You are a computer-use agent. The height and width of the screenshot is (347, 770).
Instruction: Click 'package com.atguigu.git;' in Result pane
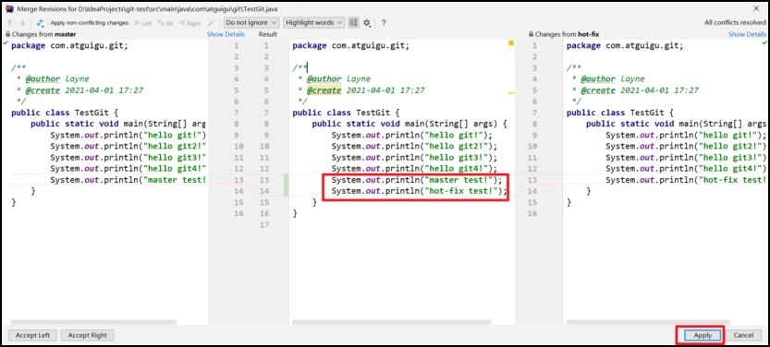click(350, 45)
